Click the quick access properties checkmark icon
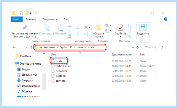Image resolution: width=178 pixels, height=108 pixels. pyautogui.click(x=21, y=13)
